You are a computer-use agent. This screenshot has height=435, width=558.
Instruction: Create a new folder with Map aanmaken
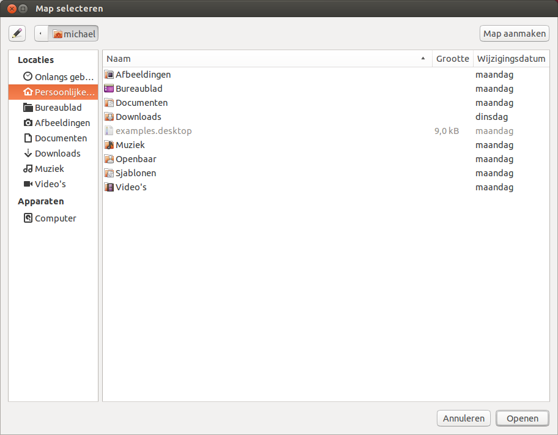point(514,34)
